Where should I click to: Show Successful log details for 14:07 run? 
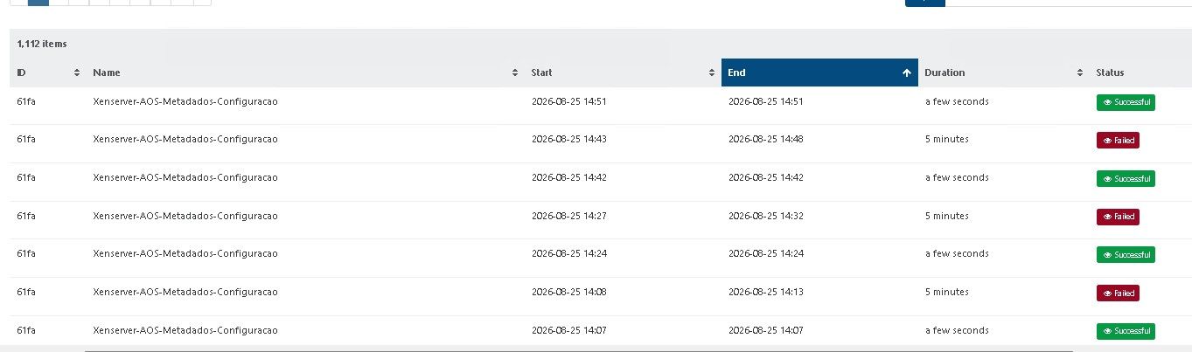[x=1126, y=331]
